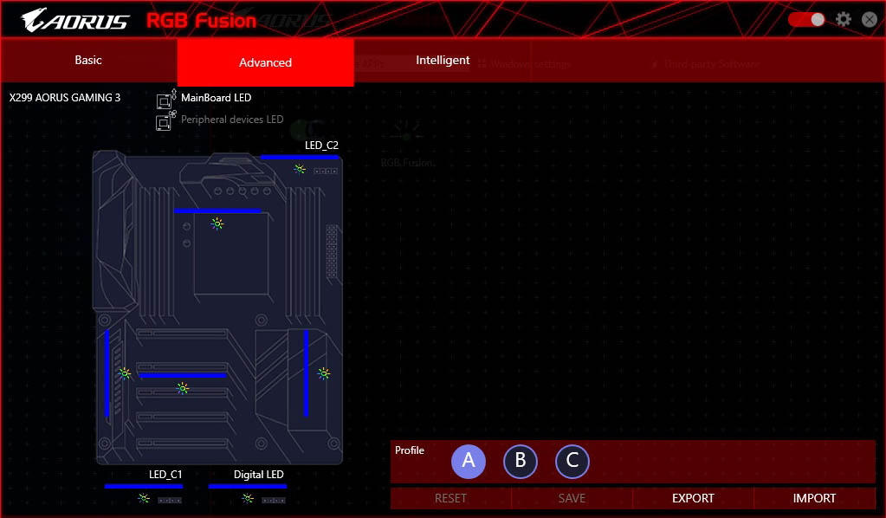Click the LED_C2 header connector icon
Image resolution: width=886 pixels, height=518 pixels.
(326, 171)
